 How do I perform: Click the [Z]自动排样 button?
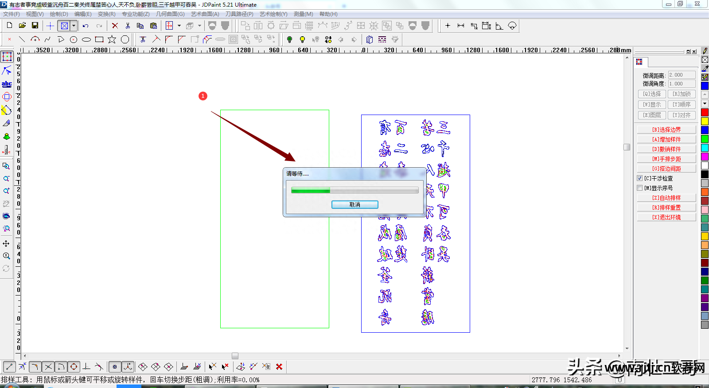click(666, 198)
